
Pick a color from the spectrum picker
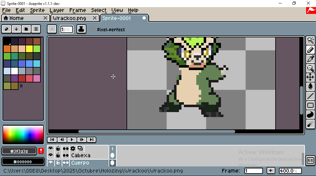tap(23, 135)
